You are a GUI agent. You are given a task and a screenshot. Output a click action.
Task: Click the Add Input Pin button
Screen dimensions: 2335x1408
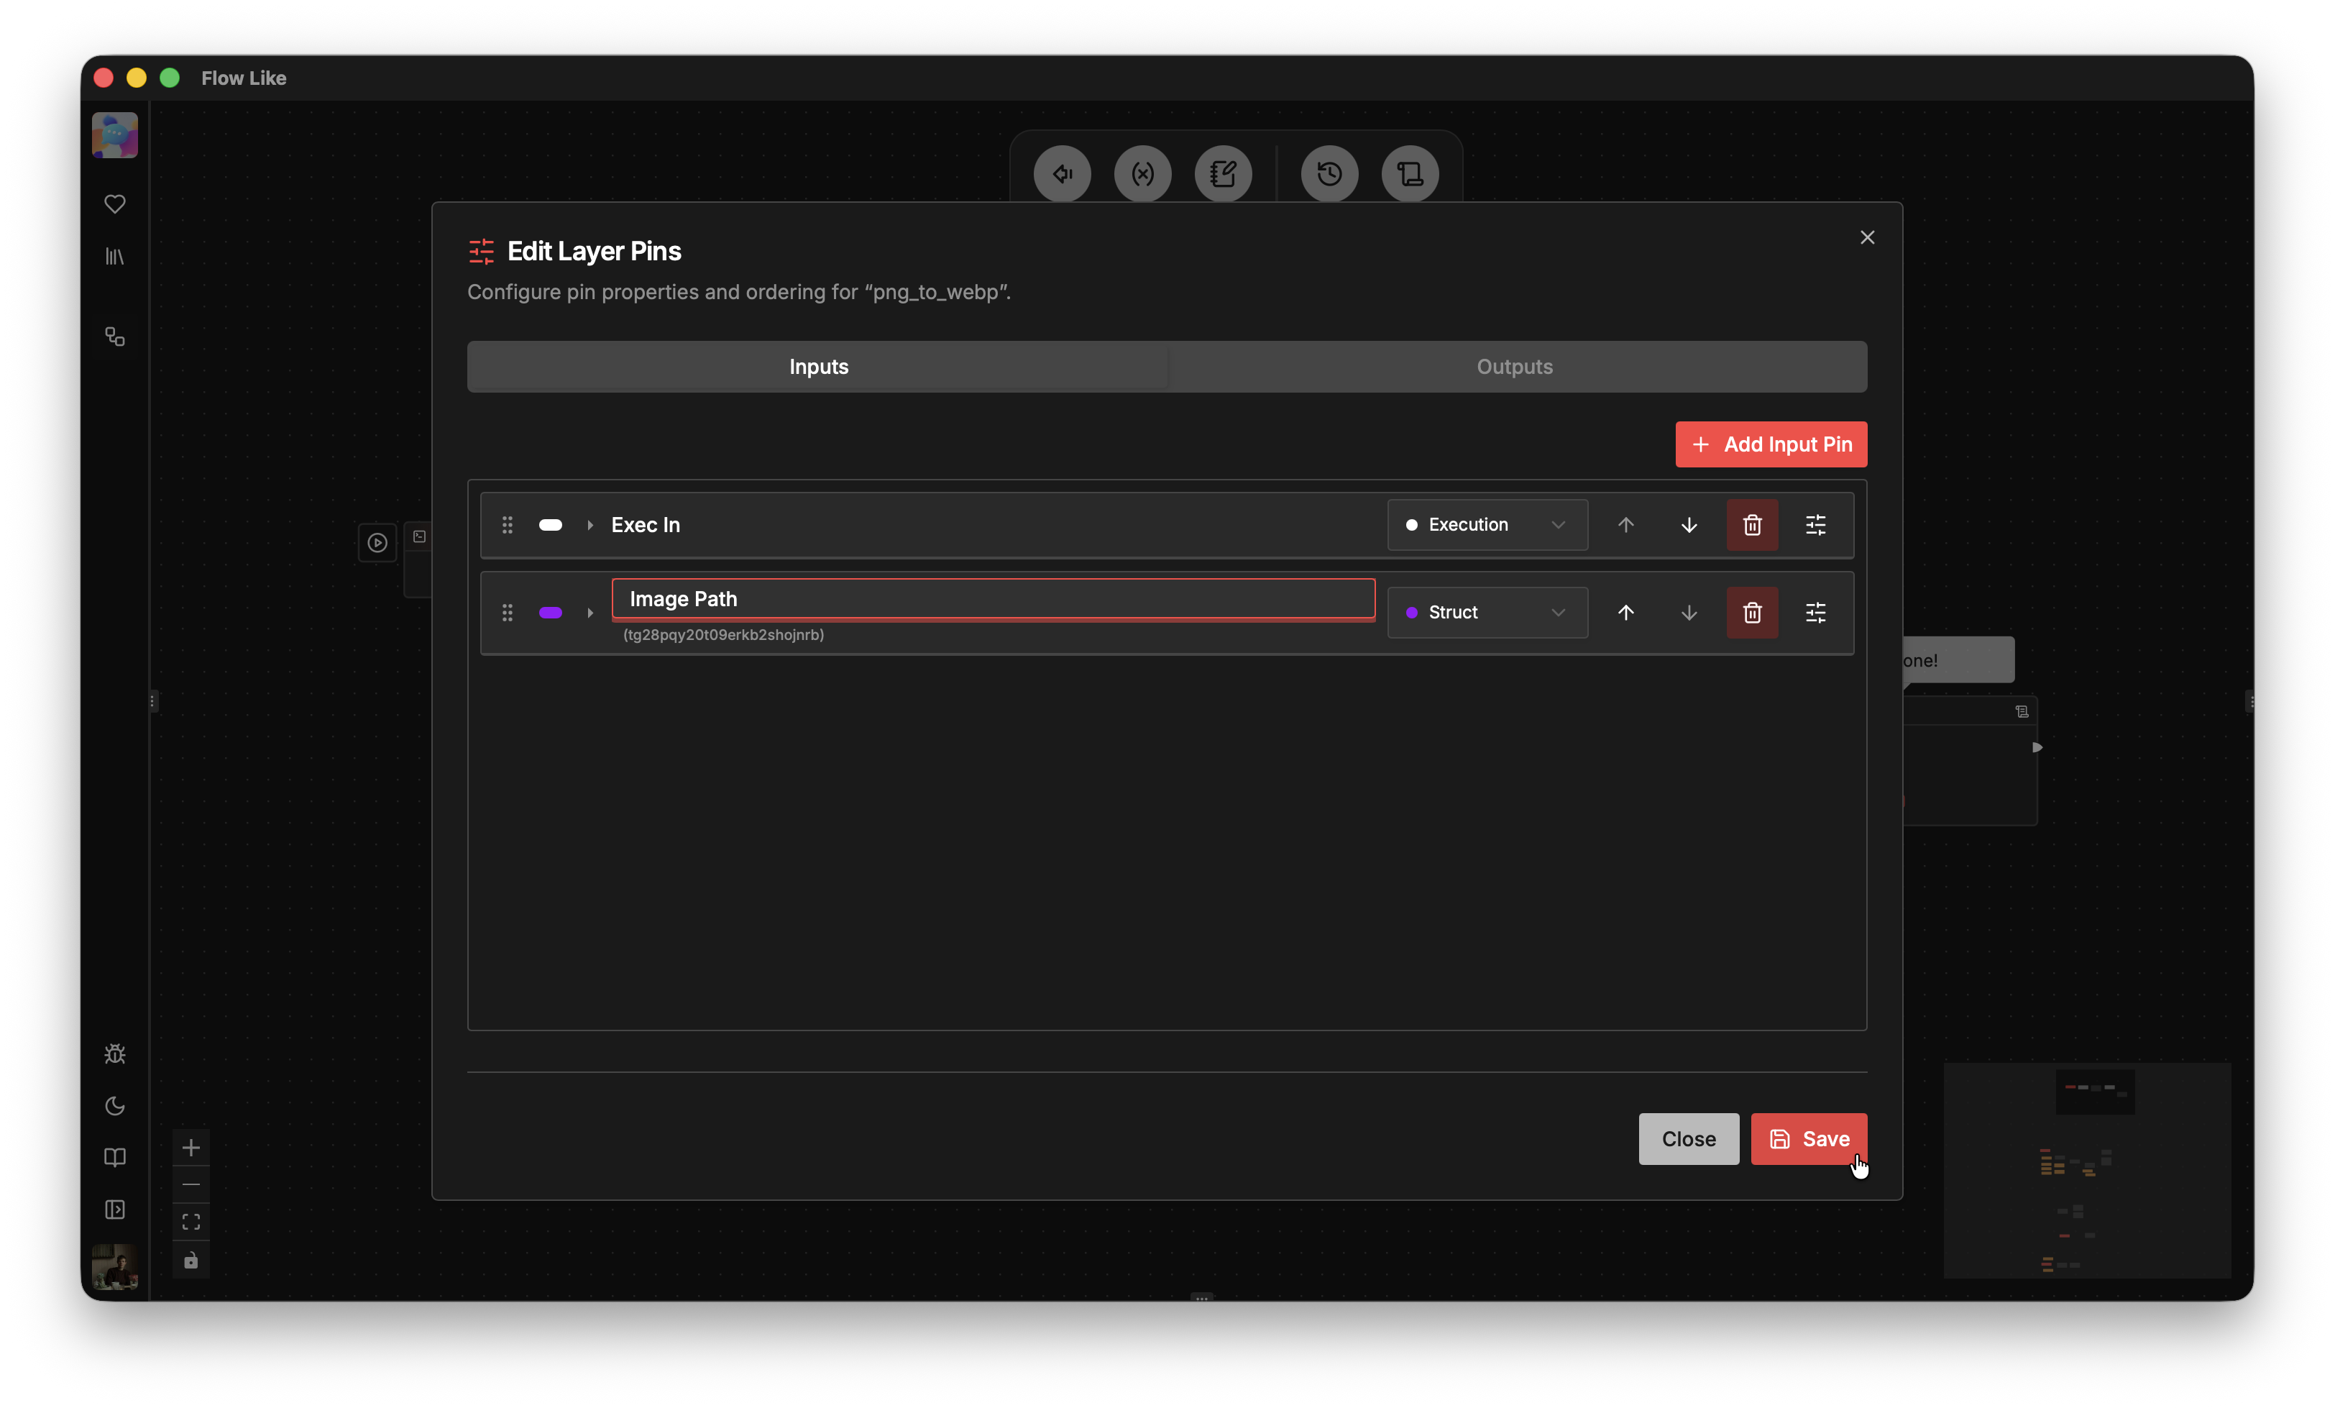pos(1770,444)
